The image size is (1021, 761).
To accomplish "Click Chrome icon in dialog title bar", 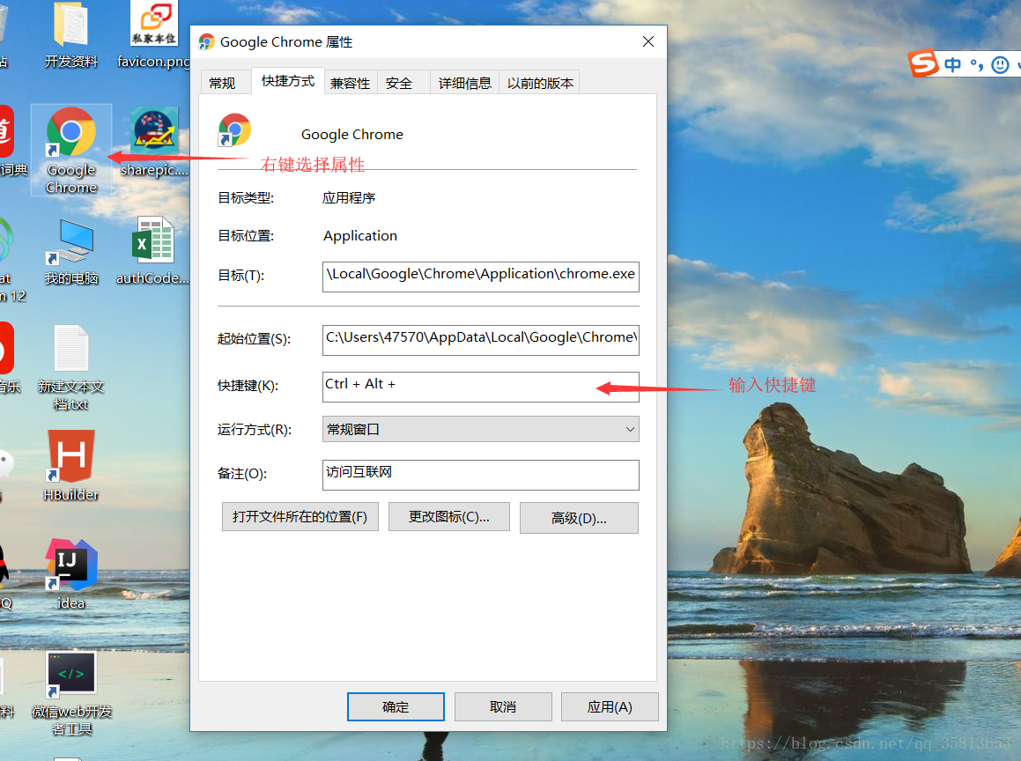I will [x=206, y=41].
